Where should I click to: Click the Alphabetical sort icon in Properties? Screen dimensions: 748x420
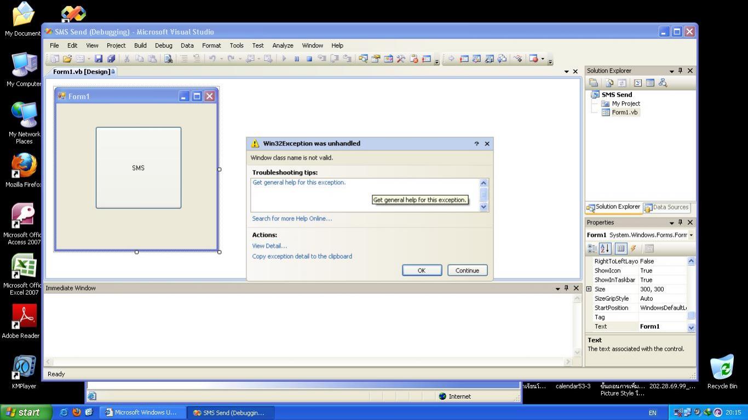[605, 248]
